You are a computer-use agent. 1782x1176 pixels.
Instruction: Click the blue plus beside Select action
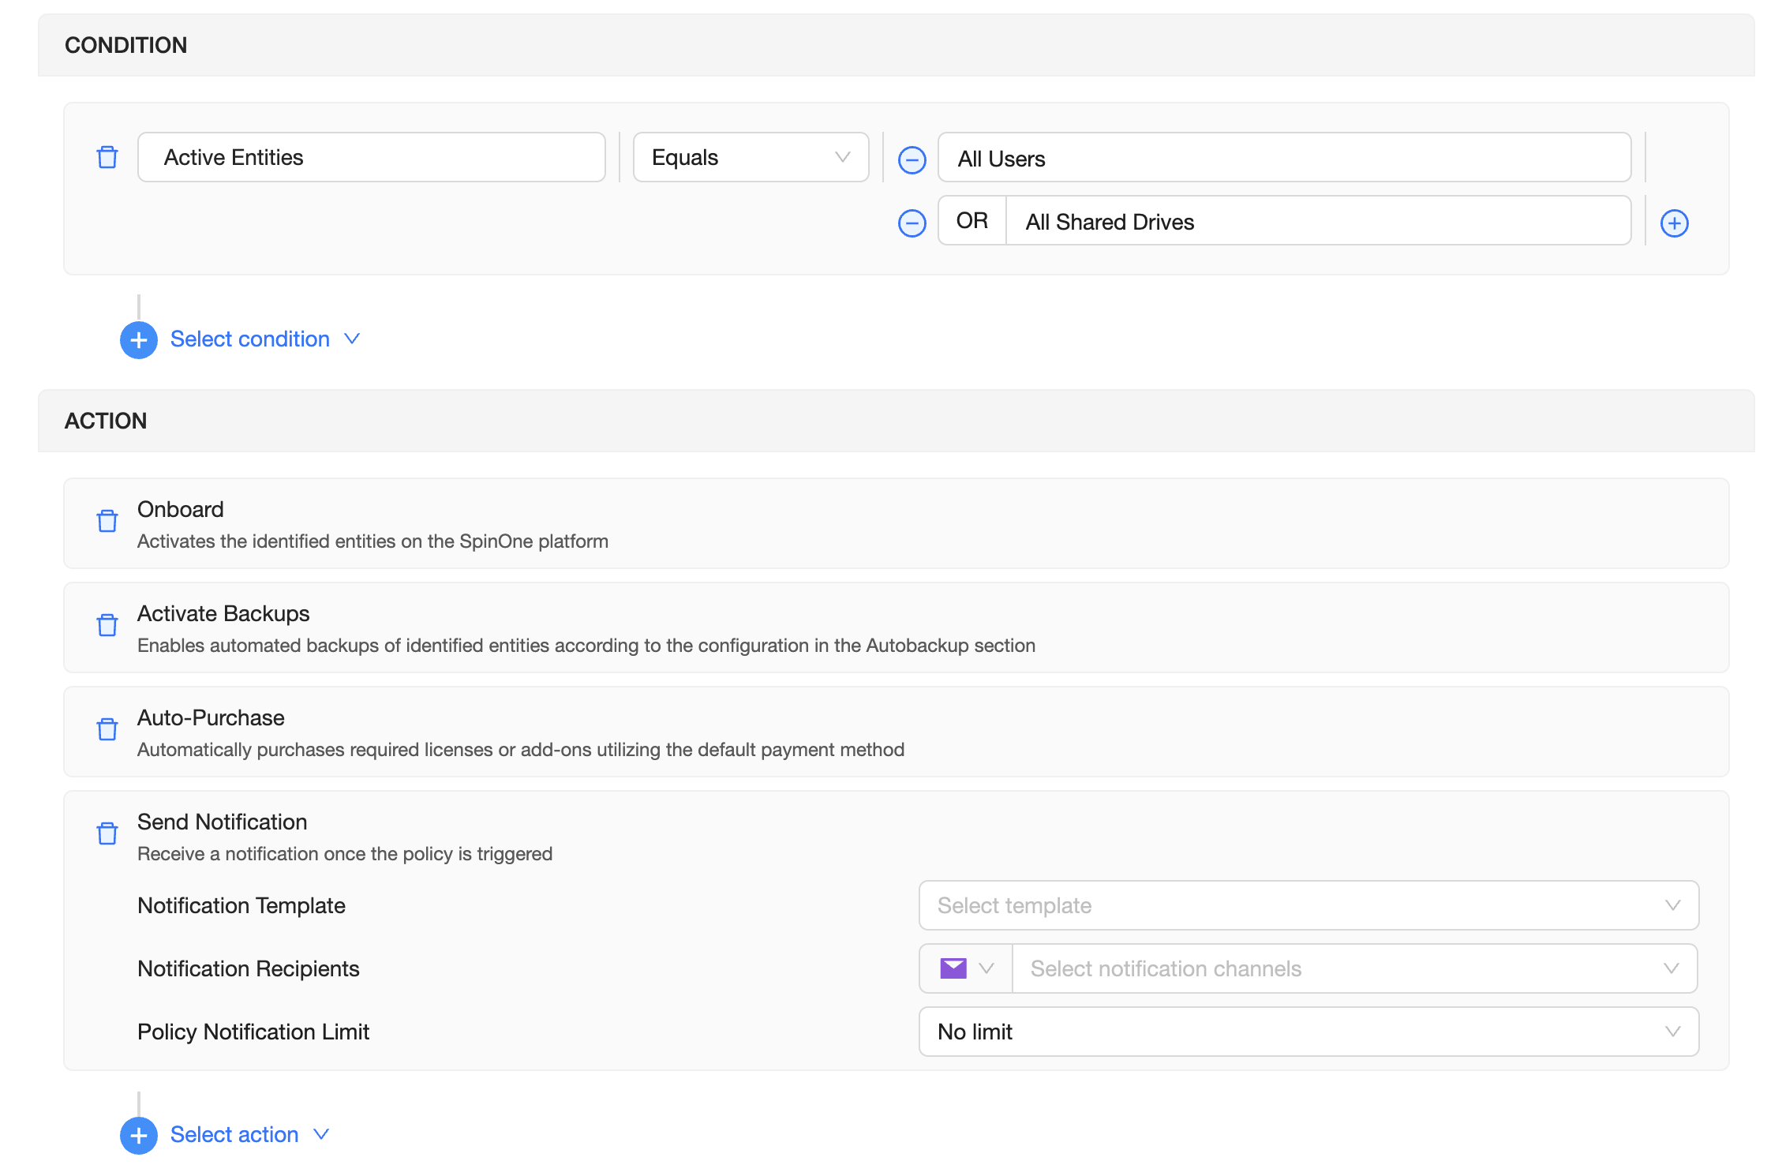click(x=139, y=1136)
